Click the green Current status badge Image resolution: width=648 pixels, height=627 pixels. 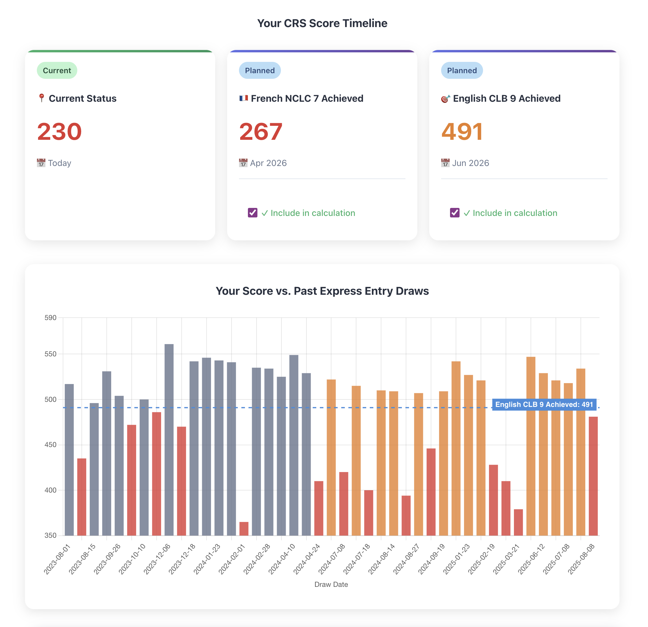coord(57,70)
